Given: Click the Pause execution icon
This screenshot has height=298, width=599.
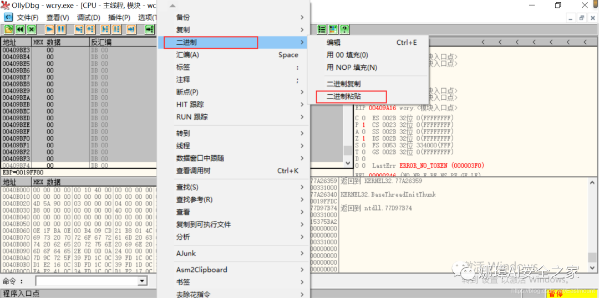Looking at the screenshot, I should [x=61, y=29].
